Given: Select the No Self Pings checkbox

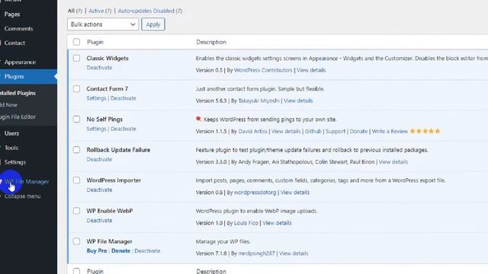Looking at the screenshot, I should pos(76,119).
